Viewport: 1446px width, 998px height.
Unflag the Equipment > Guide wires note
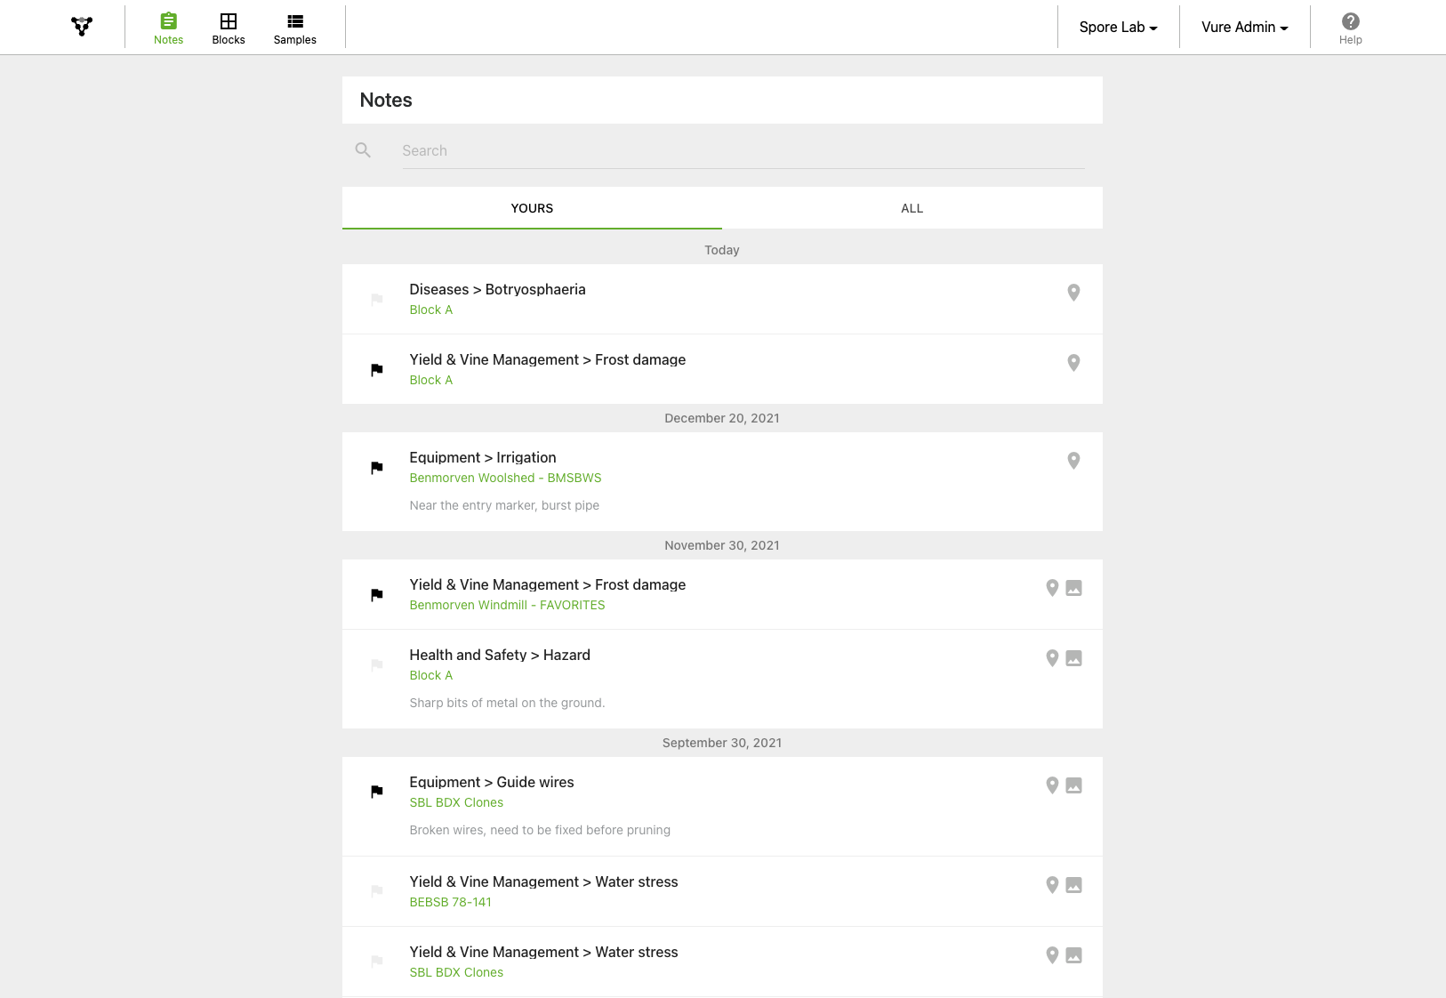(377, 792)
